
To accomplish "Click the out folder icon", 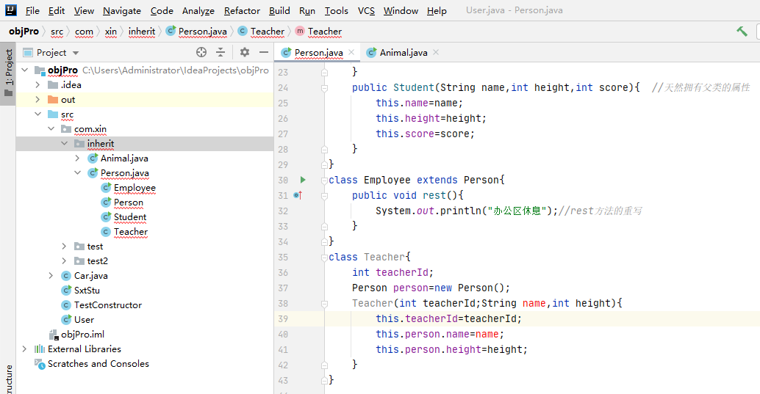I will tap(53, 100).
